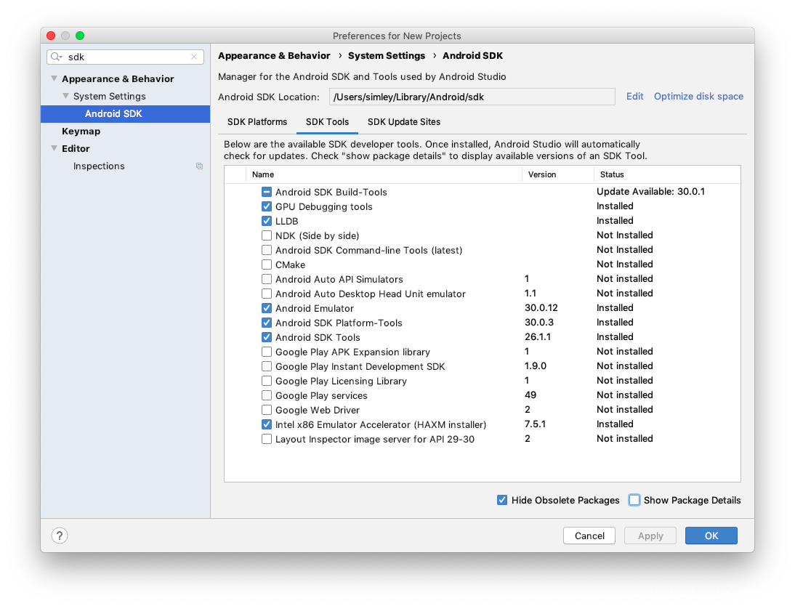
Task: Check Google Play services
Action: click(267, 395)
